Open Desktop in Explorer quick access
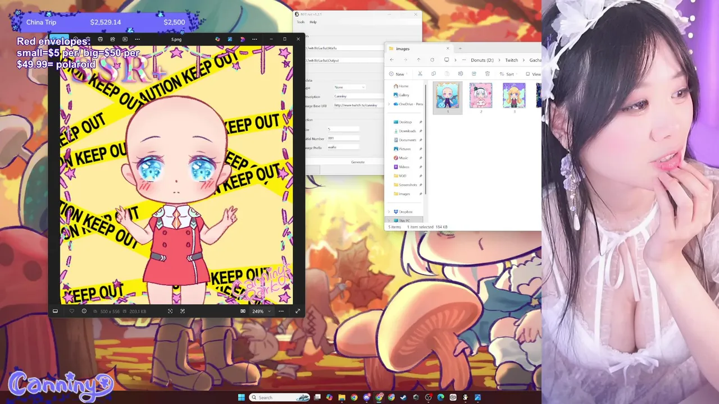Viewport: 719px width, 404px height. 403,122
